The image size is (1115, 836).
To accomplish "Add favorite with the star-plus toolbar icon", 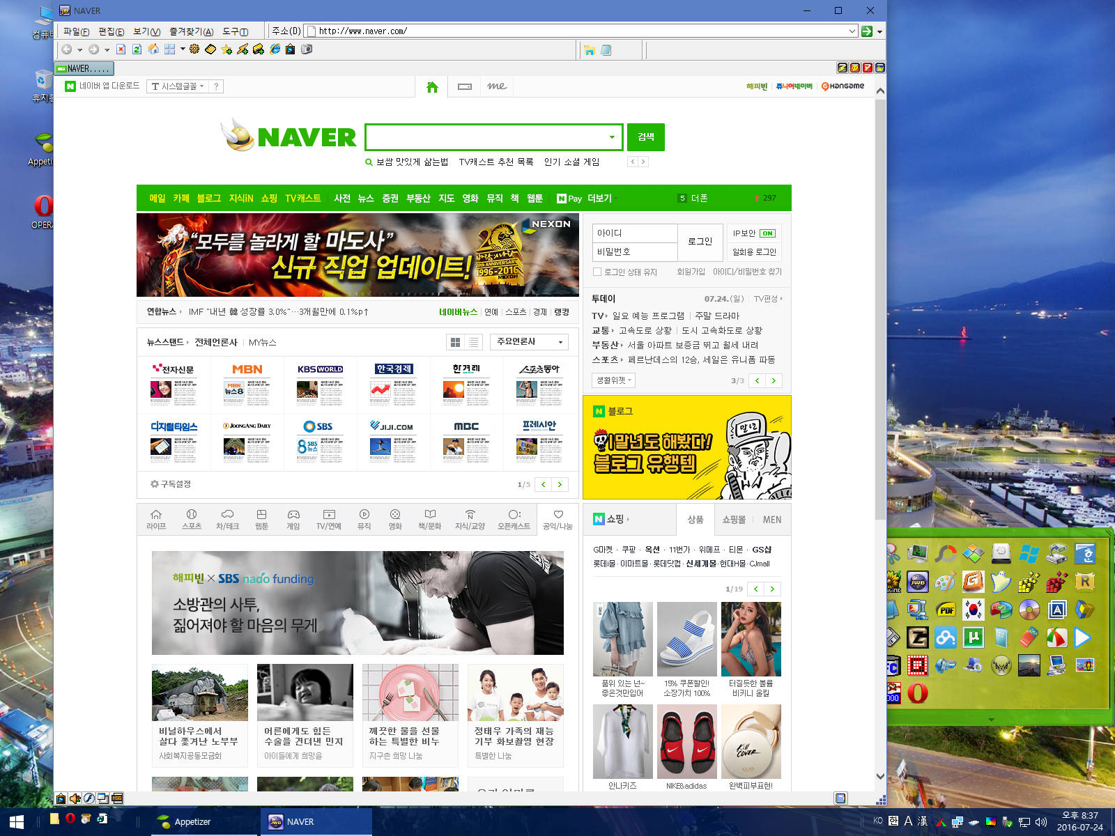I will point(226,49).
